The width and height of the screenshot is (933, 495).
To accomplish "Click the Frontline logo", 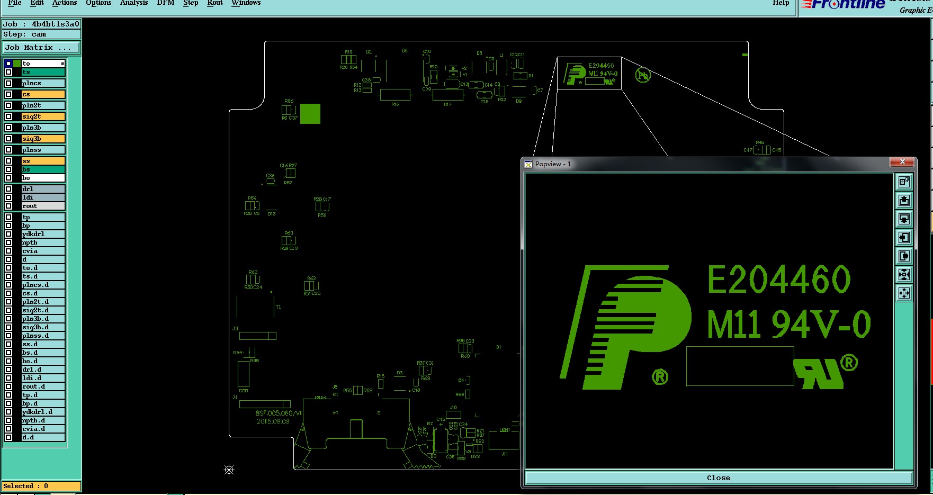I will [842, 5].
